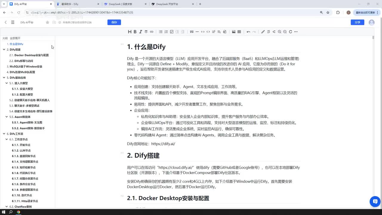
Task: Insert an image into the document
Action: (x=234, y=32)
